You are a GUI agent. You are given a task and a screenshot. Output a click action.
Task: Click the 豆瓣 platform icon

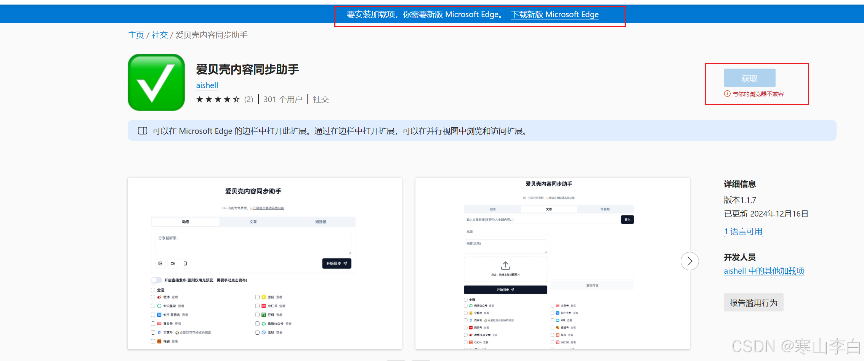click(x=263, y=315)
